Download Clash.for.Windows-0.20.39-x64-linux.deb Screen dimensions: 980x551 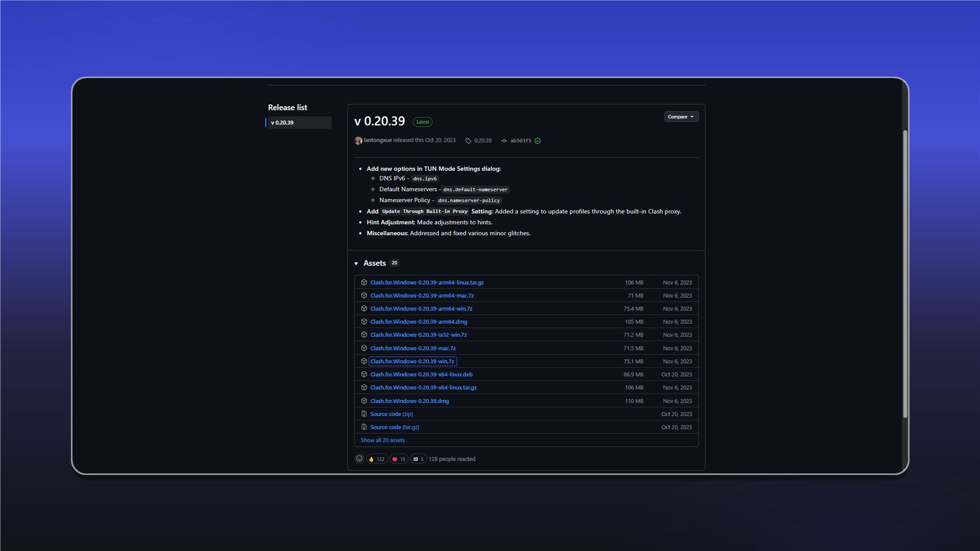click(422, 374)
